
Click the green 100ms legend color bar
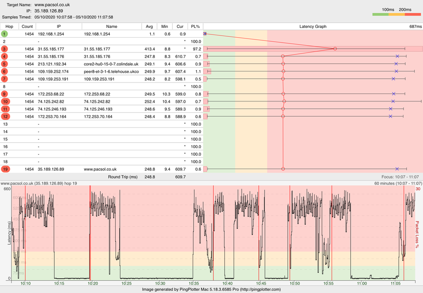coord(380,15)
